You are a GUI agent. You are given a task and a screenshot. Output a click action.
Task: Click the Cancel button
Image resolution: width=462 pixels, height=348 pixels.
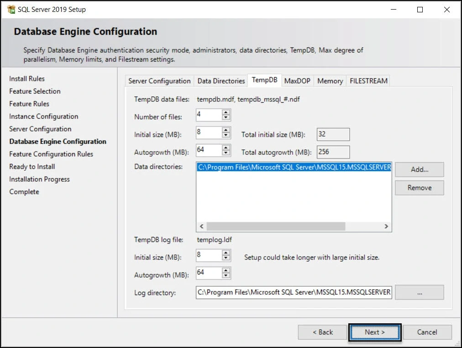coord(427,332)
